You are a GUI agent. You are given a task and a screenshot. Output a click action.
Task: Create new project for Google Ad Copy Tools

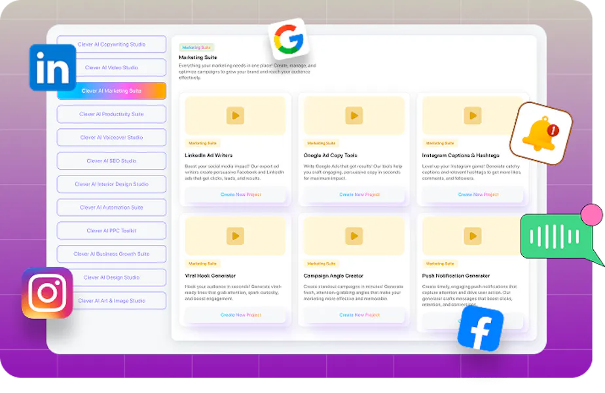[354, 195]
